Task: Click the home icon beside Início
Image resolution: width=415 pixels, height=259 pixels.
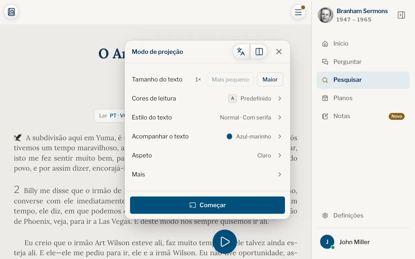Action: click(x=325, y=44)
